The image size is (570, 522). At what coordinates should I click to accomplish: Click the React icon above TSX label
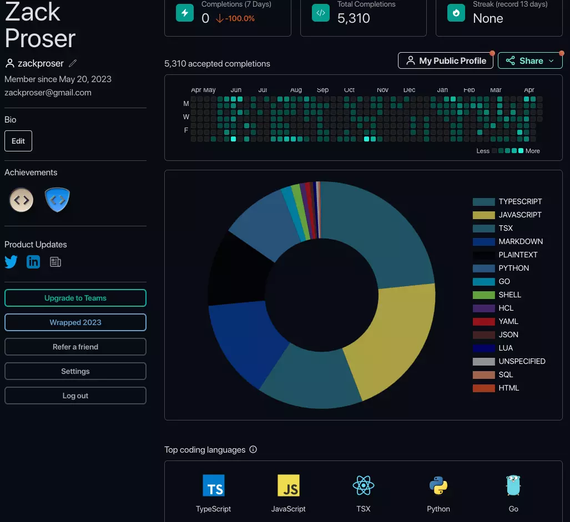(x=363, y=485)
